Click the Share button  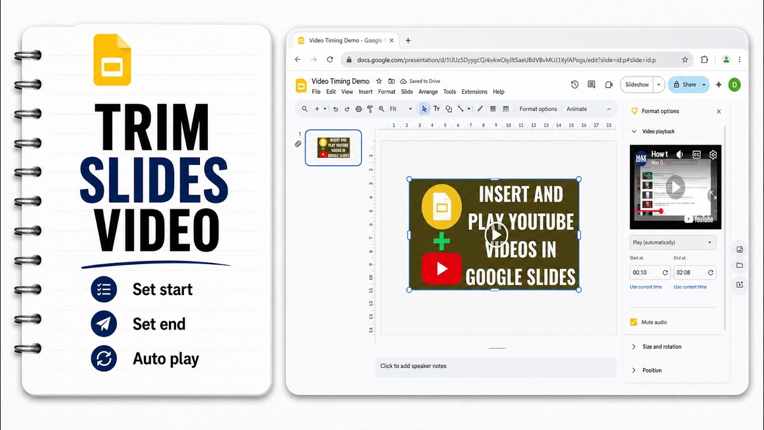tap(684, 85)
